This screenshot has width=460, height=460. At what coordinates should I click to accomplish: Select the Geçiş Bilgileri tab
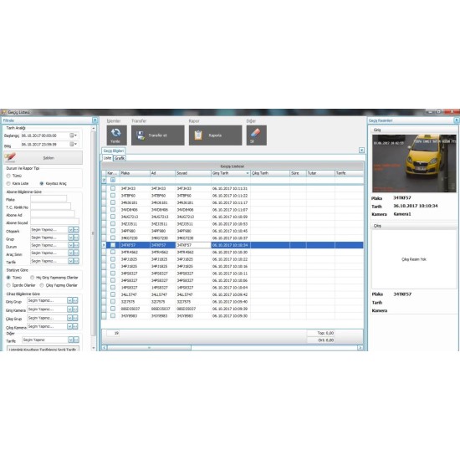pos(114,151)
